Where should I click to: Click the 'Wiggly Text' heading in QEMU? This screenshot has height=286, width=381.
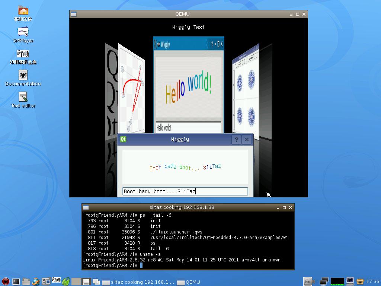tap(188, 27)
